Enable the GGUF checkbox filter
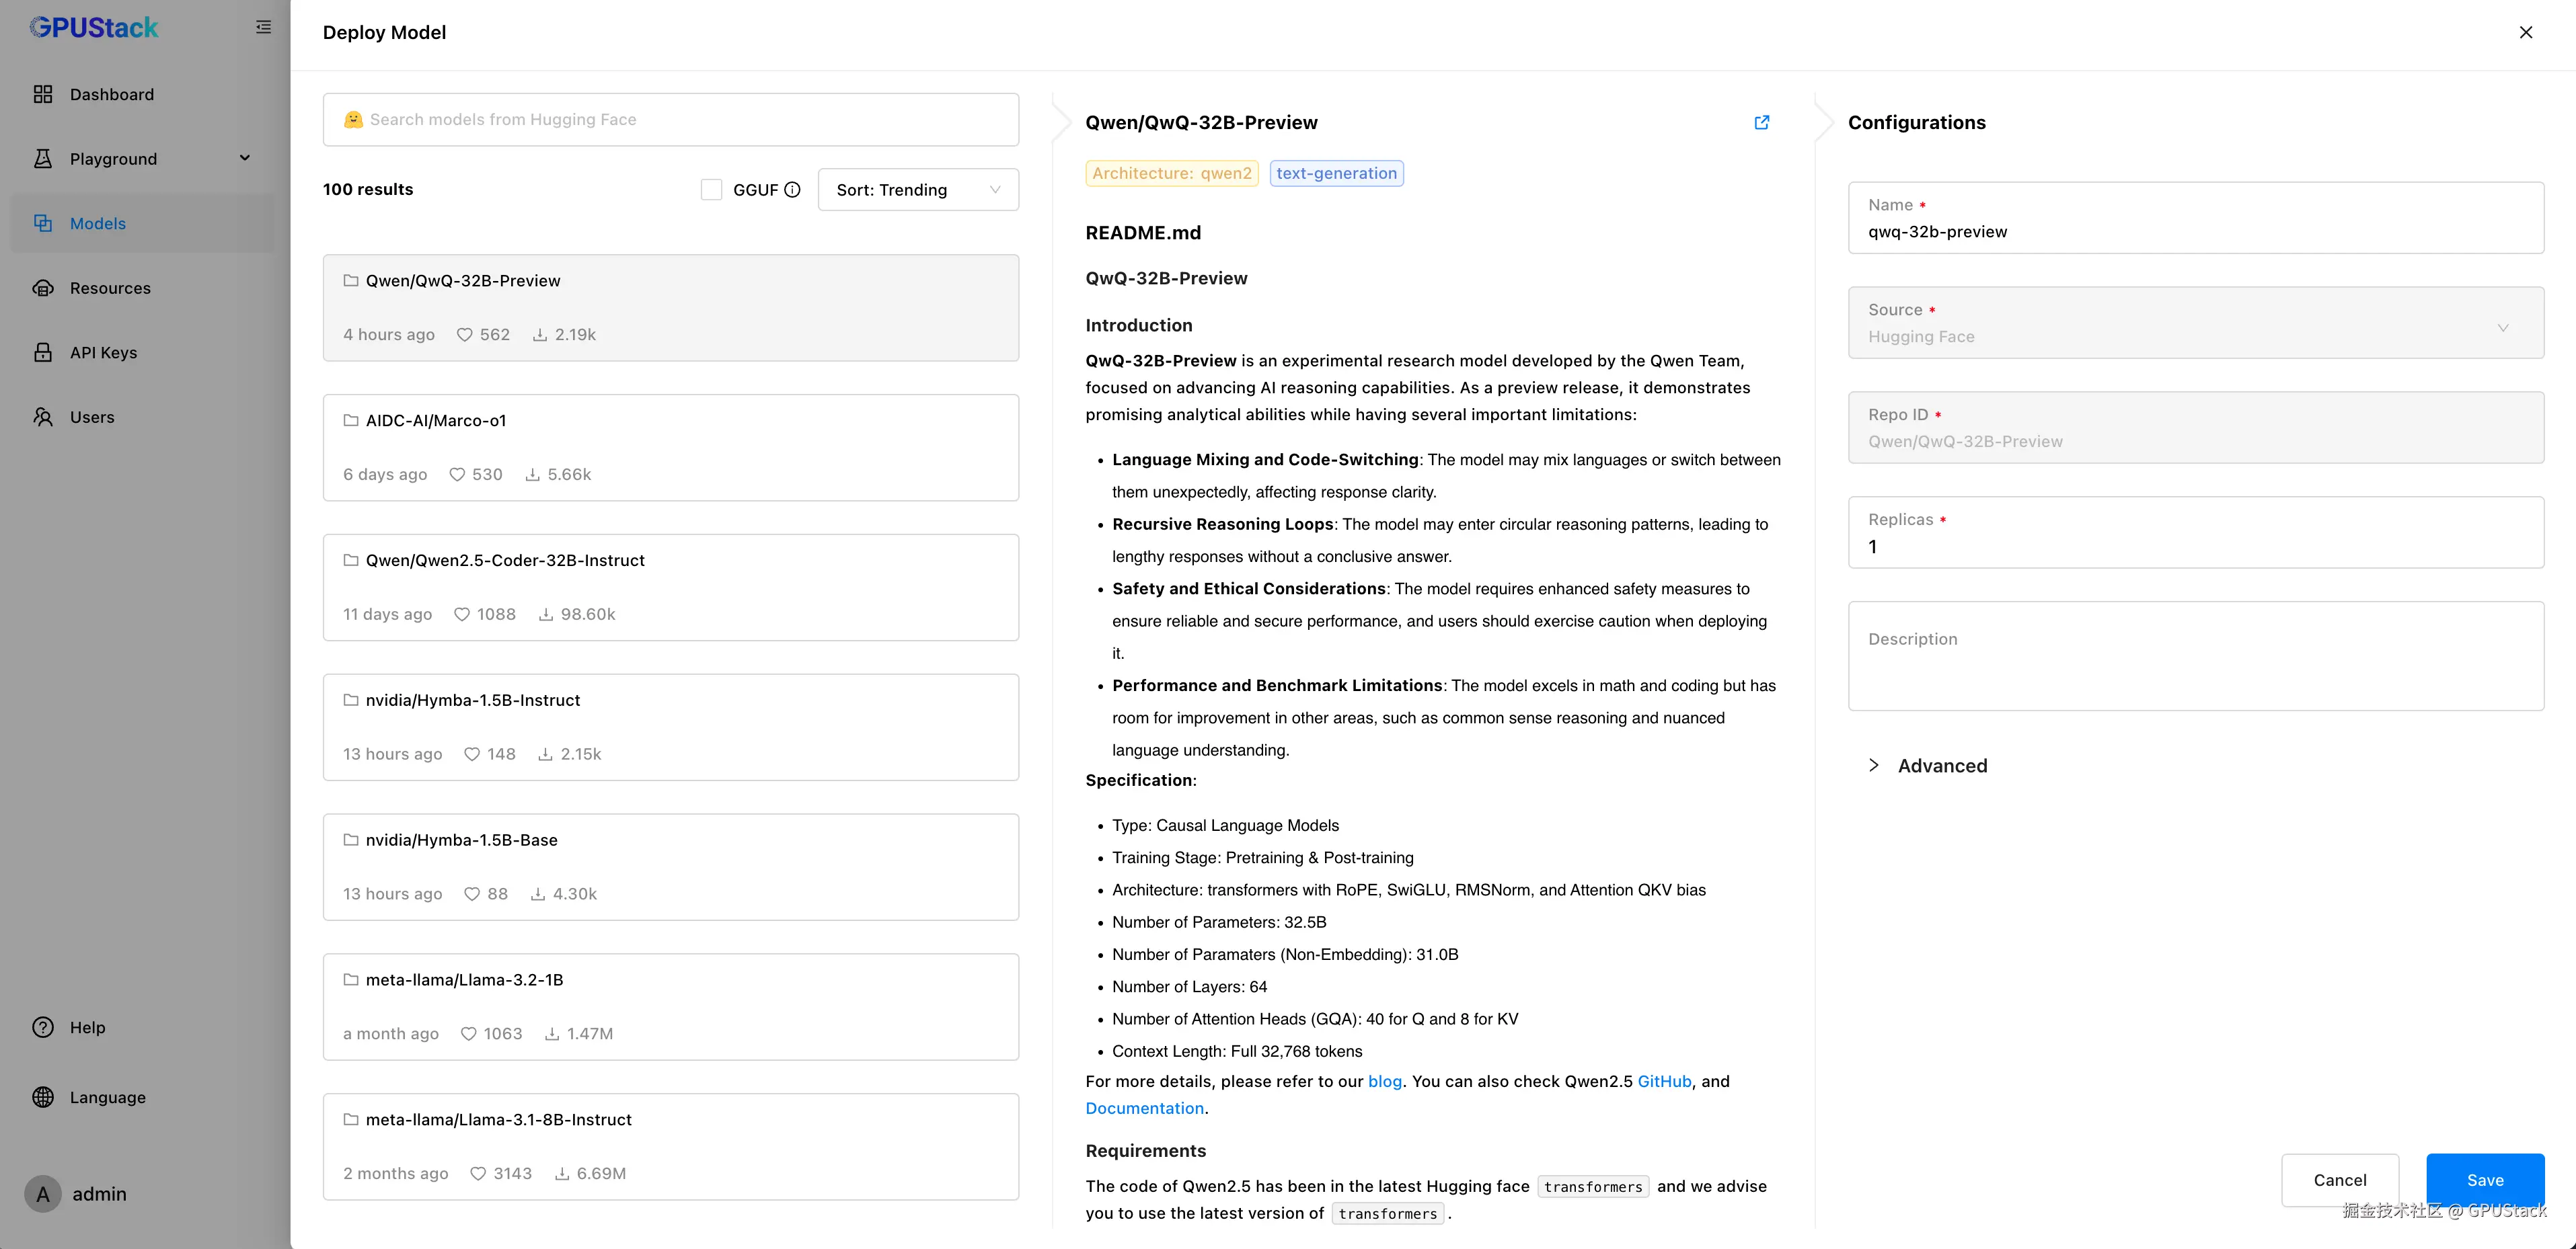Image resolution: width=2576 pixels, height=1249 pixels. (711, 190)
